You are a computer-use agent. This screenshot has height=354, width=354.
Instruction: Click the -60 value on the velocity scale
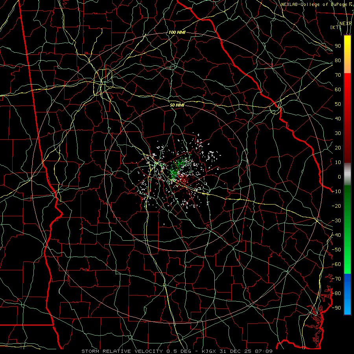coord(336,264)
